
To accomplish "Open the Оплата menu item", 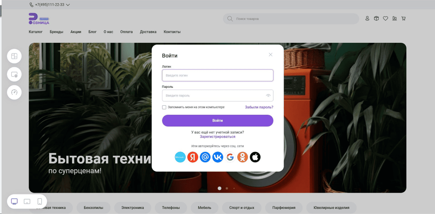I will pos(127,32).
